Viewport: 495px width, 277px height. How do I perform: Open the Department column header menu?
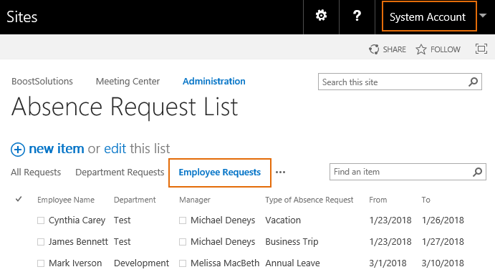pyautogui.click(x=135, y=200)
